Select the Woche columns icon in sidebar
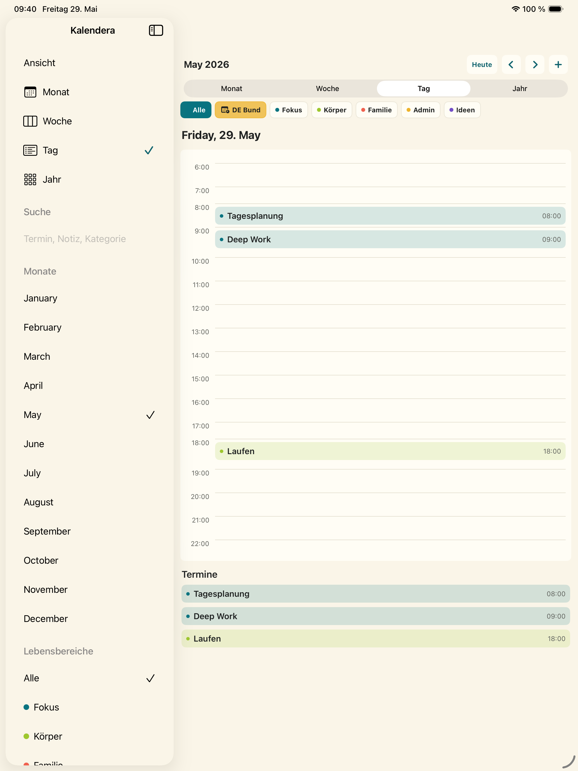The width and height of the screenshot is (578, 771). 30,121
